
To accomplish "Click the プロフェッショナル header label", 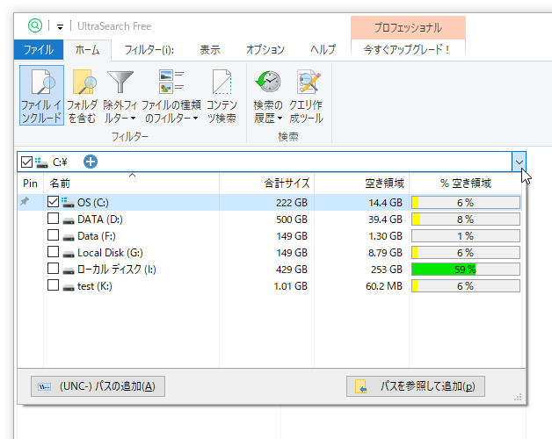I will [408, 27].
